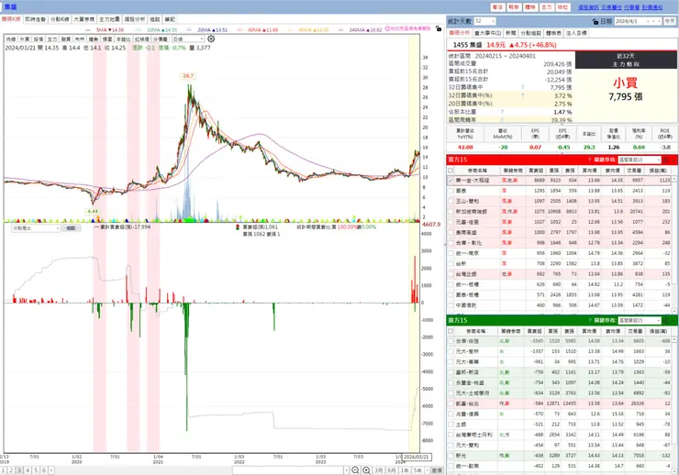Screen dimensions: 679x475
Task: Click question mark beside 佔股本比重
Action: pos(502,112)
